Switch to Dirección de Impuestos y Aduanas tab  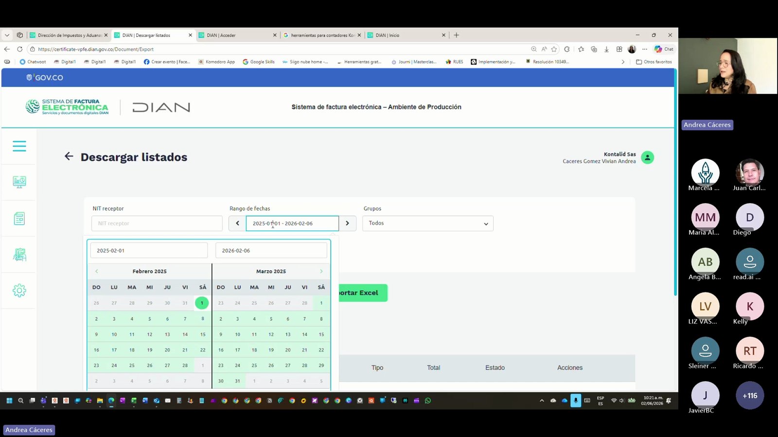(x=69, y=35)
